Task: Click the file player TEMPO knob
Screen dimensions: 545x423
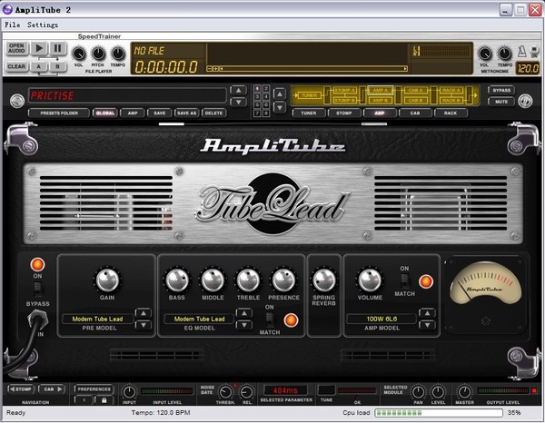Action: point(118,54)
